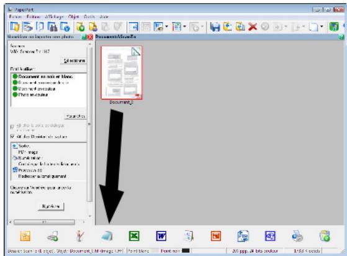
Task: Click the green shield icon in toolbar
Action: click(334, 27)
